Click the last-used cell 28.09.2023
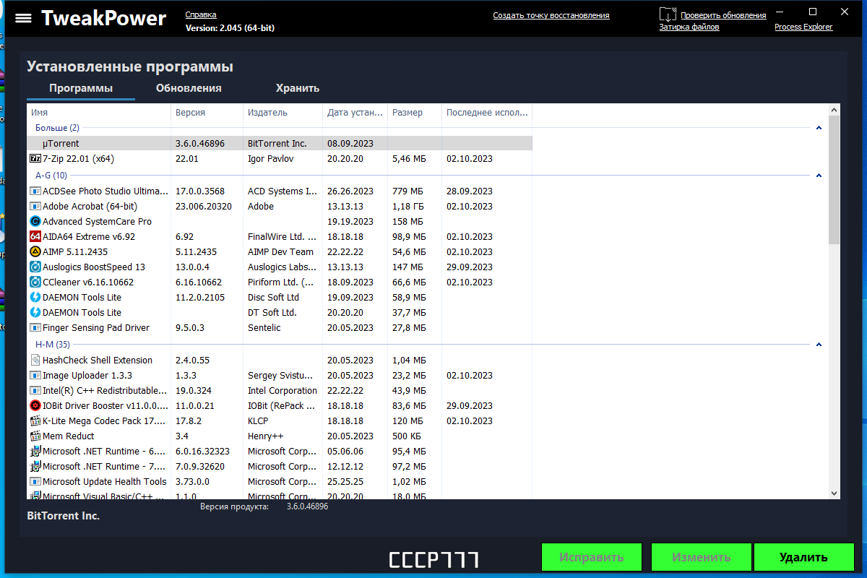The height and width of the screenshot is (578, 867). (x=470, y=191)
